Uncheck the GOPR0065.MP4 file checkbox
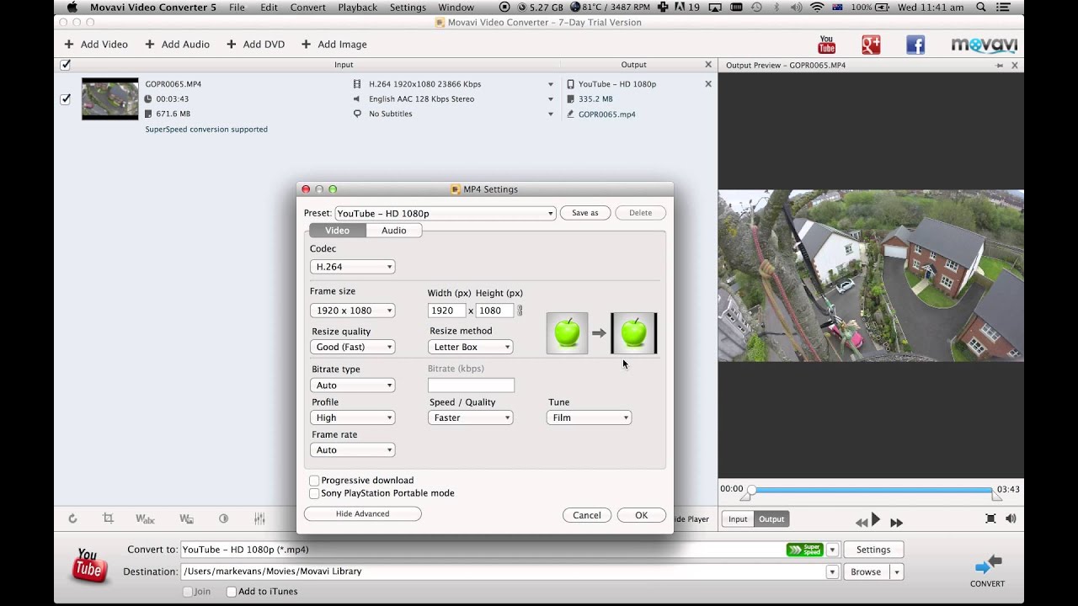Viewport: 1078px width, 606px height. coord(66,99)
